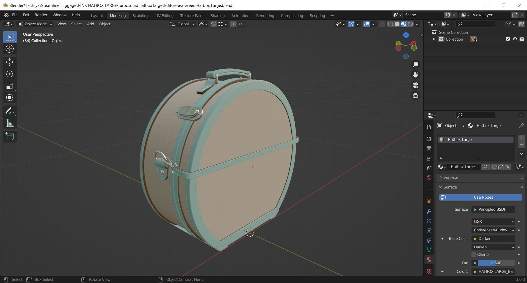Viewport: 527px width, 283px height.
Task: Select the Scale tool
Action: pyautogui.click(x=10, y=86)
